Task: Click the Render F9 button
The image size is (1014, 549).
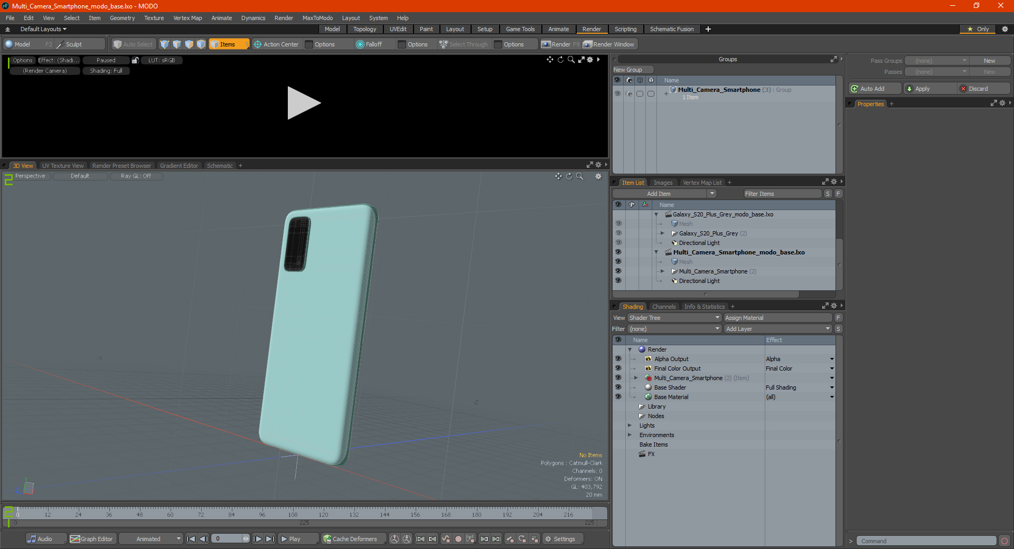Action: [x=560, y=44]
